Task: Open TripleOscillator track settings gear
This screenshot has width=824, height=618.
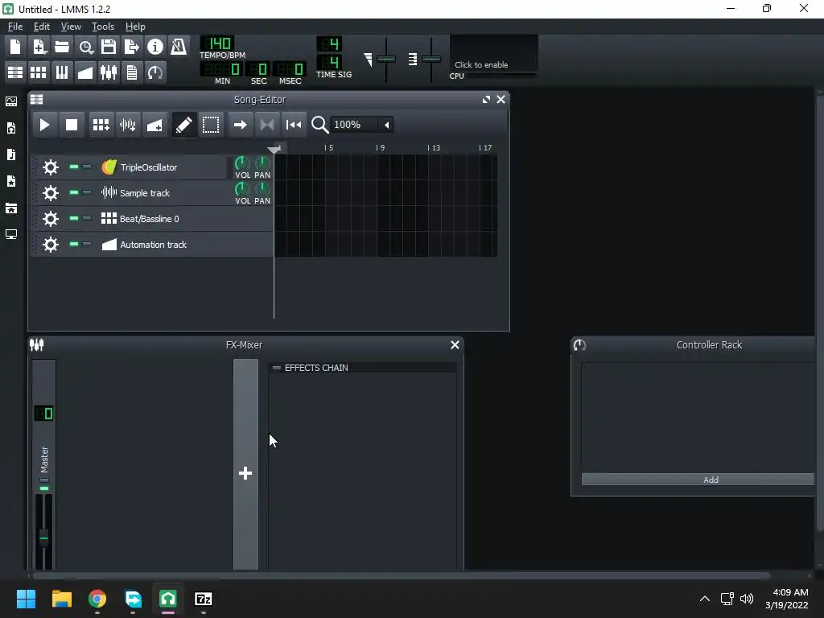Action: click(x=51, y=167)
